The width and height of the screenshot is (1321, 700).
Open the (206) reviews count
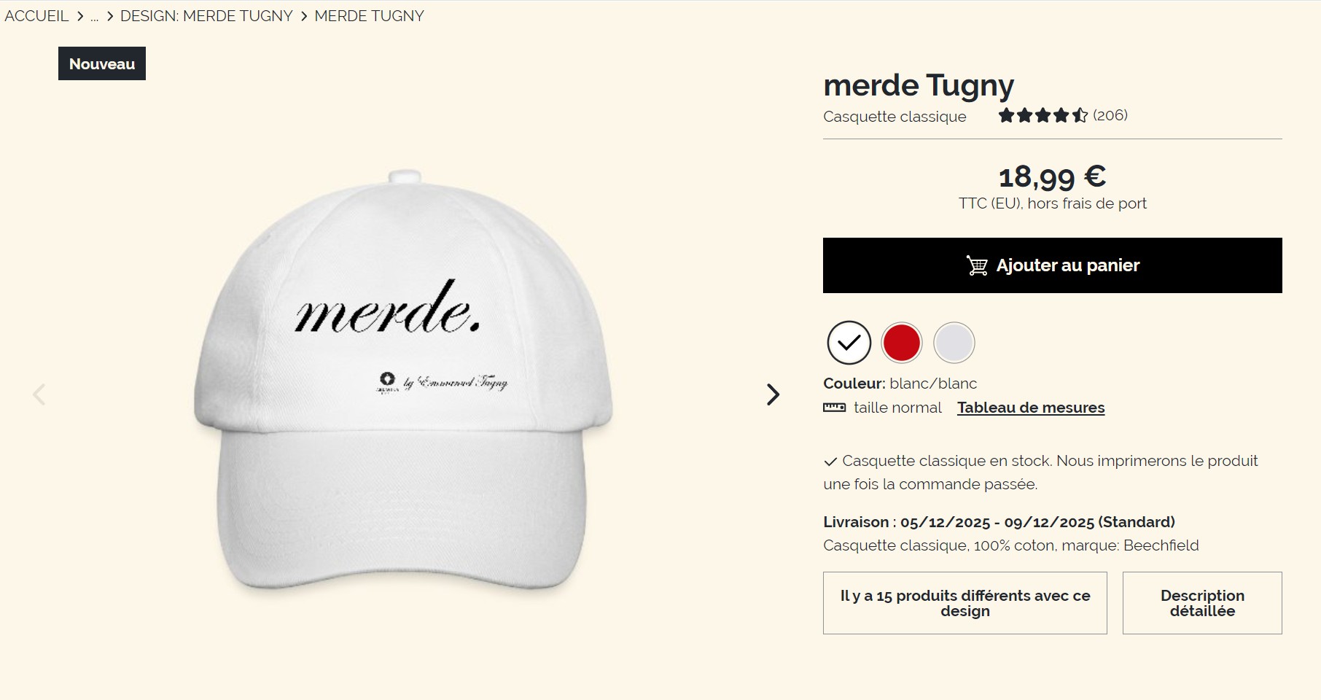pos(1110,115)
